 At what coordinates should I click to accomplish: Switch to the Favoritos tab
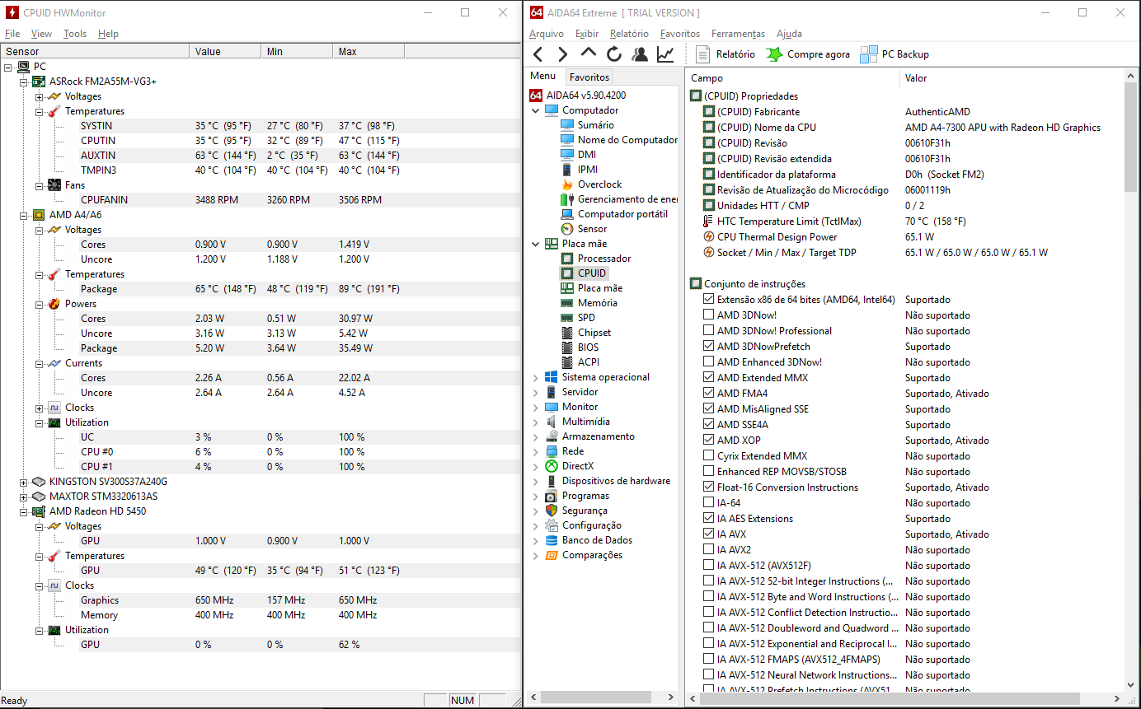coord(589,77)
